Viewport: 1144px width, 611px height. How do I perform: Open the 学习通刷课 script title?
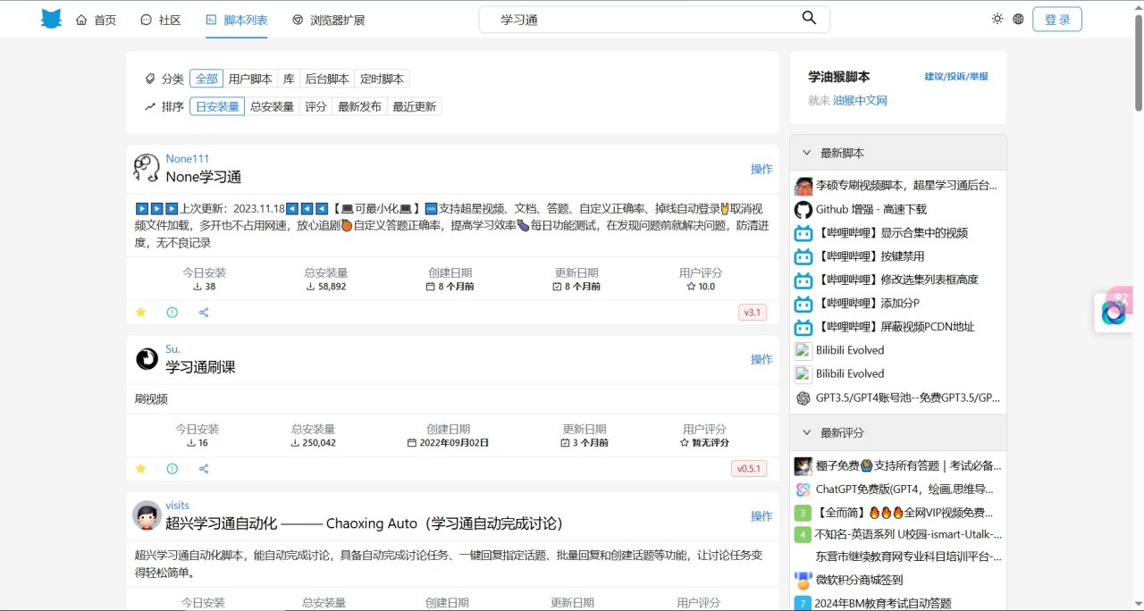[x=200, y=367]
